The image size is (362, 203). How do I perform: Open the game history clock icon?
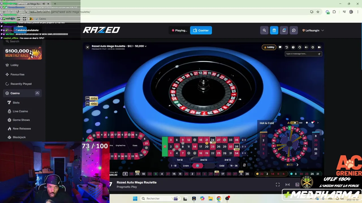point(286,47)
